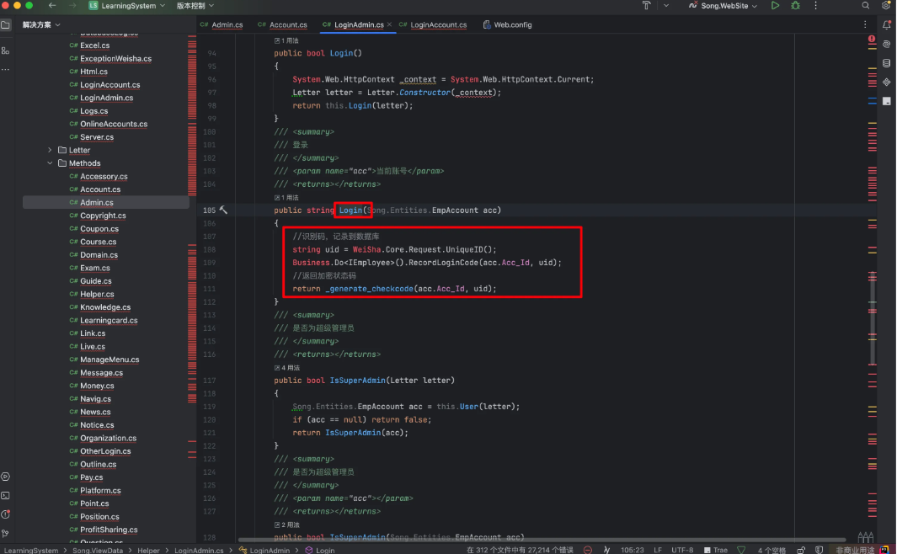Collapse the Methods folder
The width and height of the screenshot is (897, 554).
[x=51, y=163]
